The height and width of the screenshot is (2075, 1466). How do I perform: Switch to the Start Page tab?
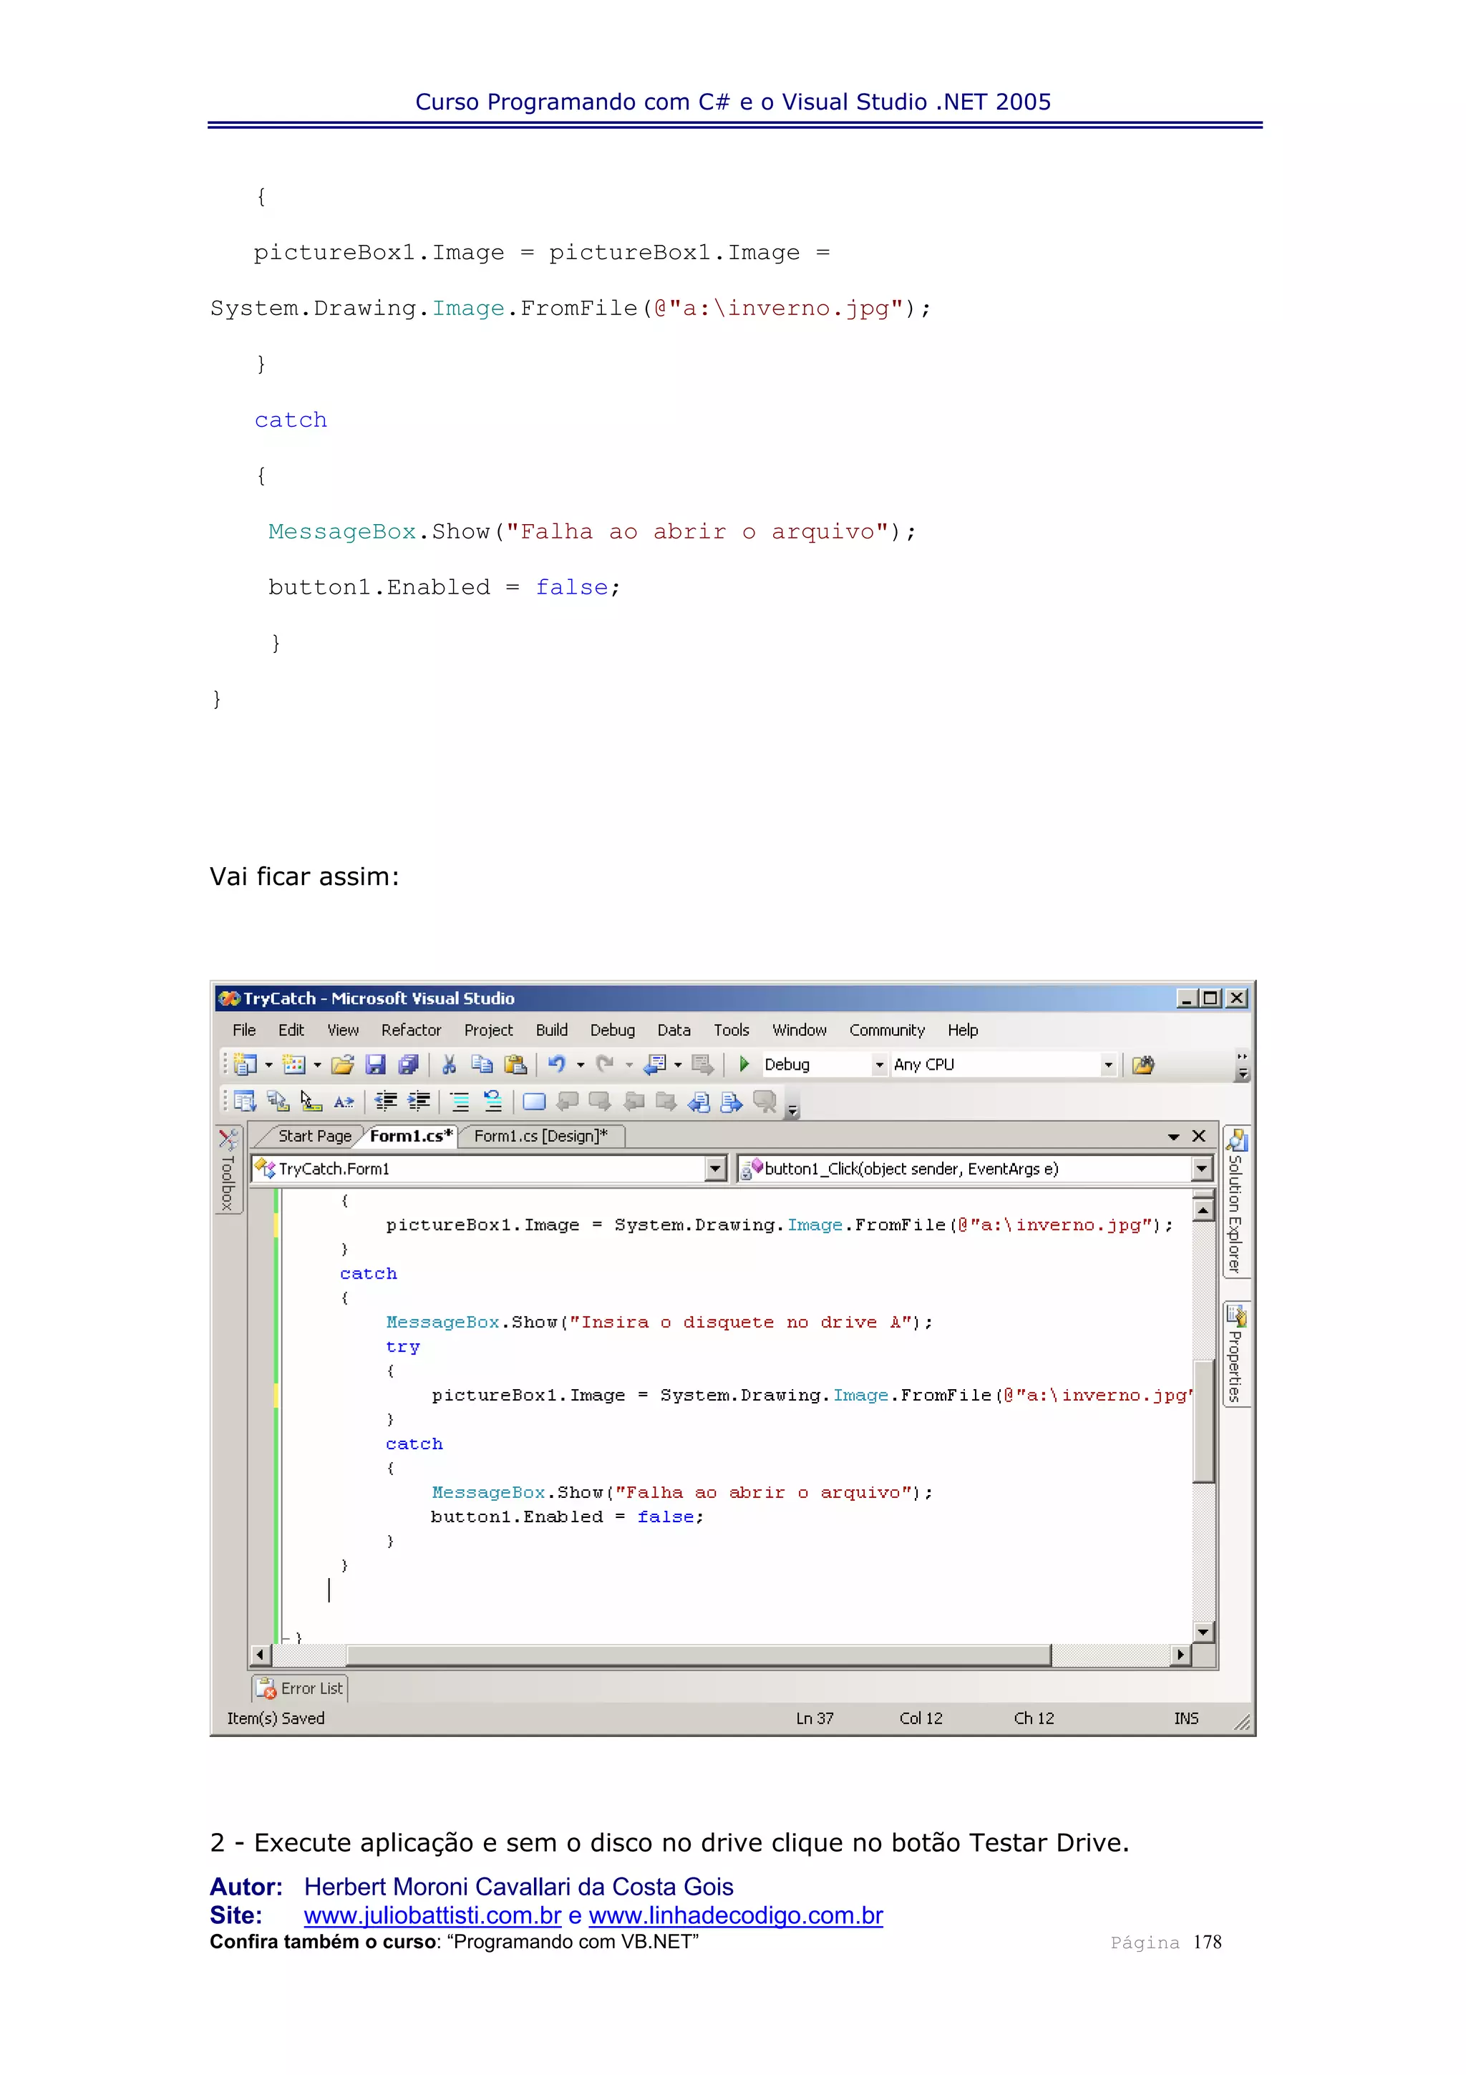(x=314, y=1136)
